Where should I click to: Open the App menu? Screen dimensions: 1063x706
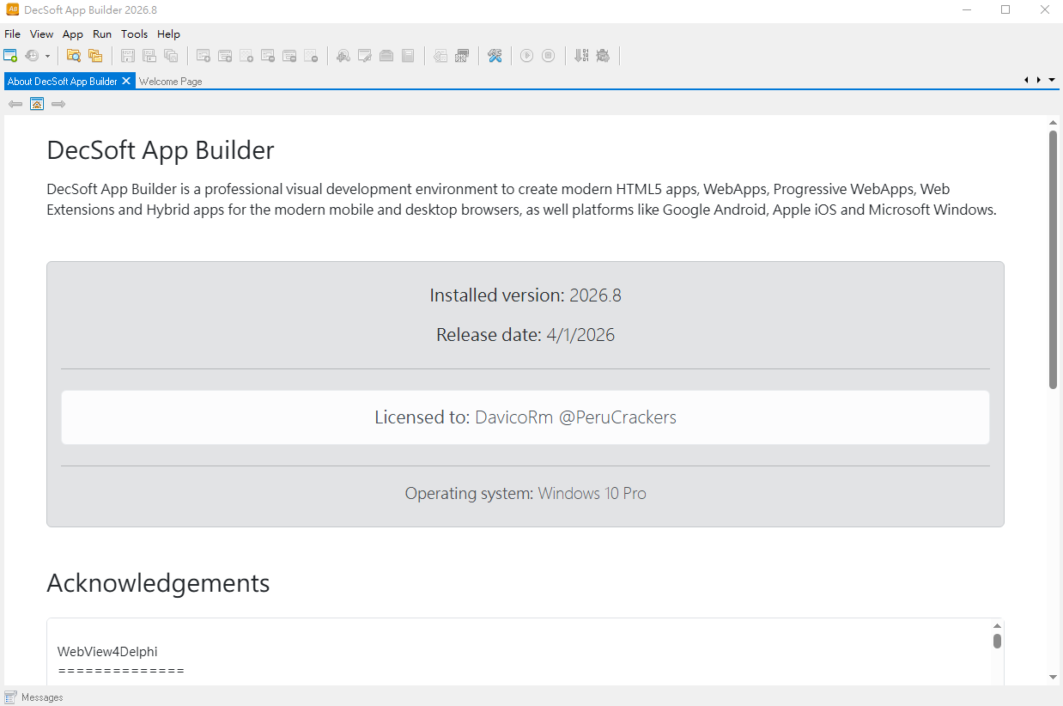pyautogui.click(x=73, y=34)
